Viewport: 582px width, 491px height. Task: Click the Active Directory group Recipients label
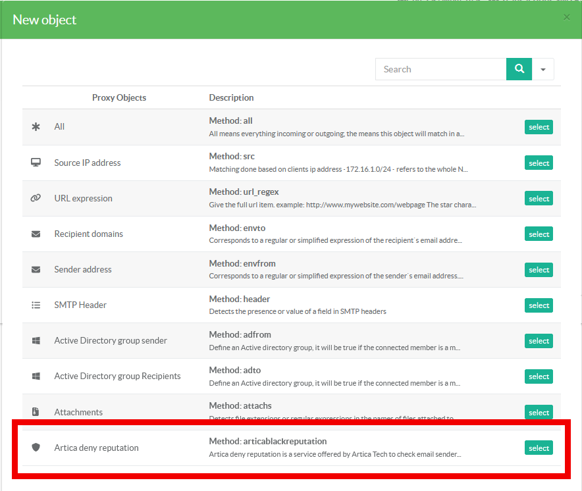[117, 376]
